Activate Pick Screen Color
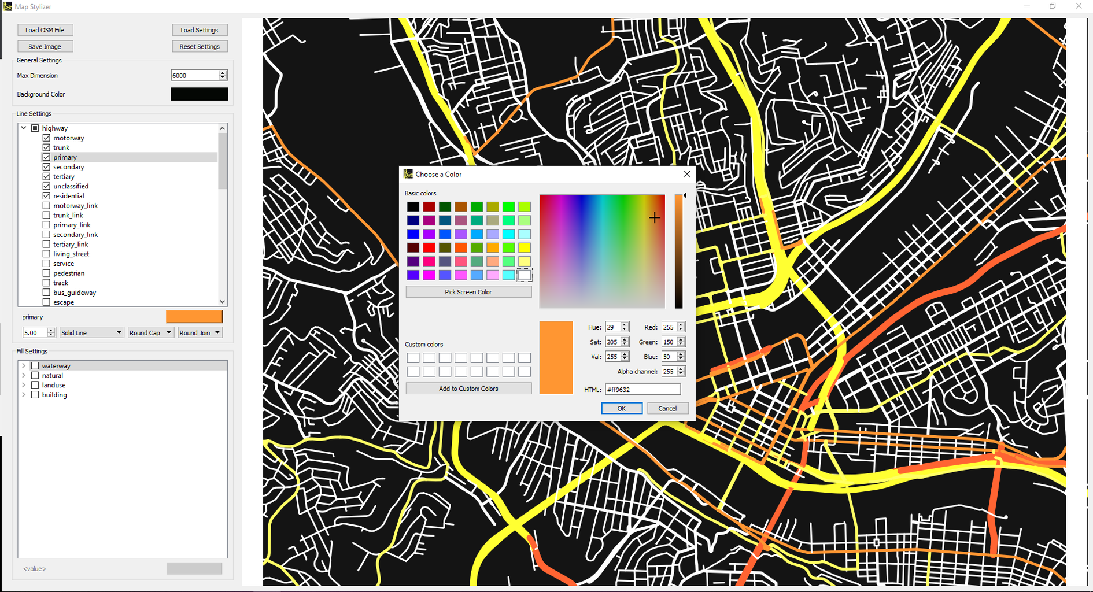Image resolution: width=1093 pixels, height=592 pixels. pos(468,291)
